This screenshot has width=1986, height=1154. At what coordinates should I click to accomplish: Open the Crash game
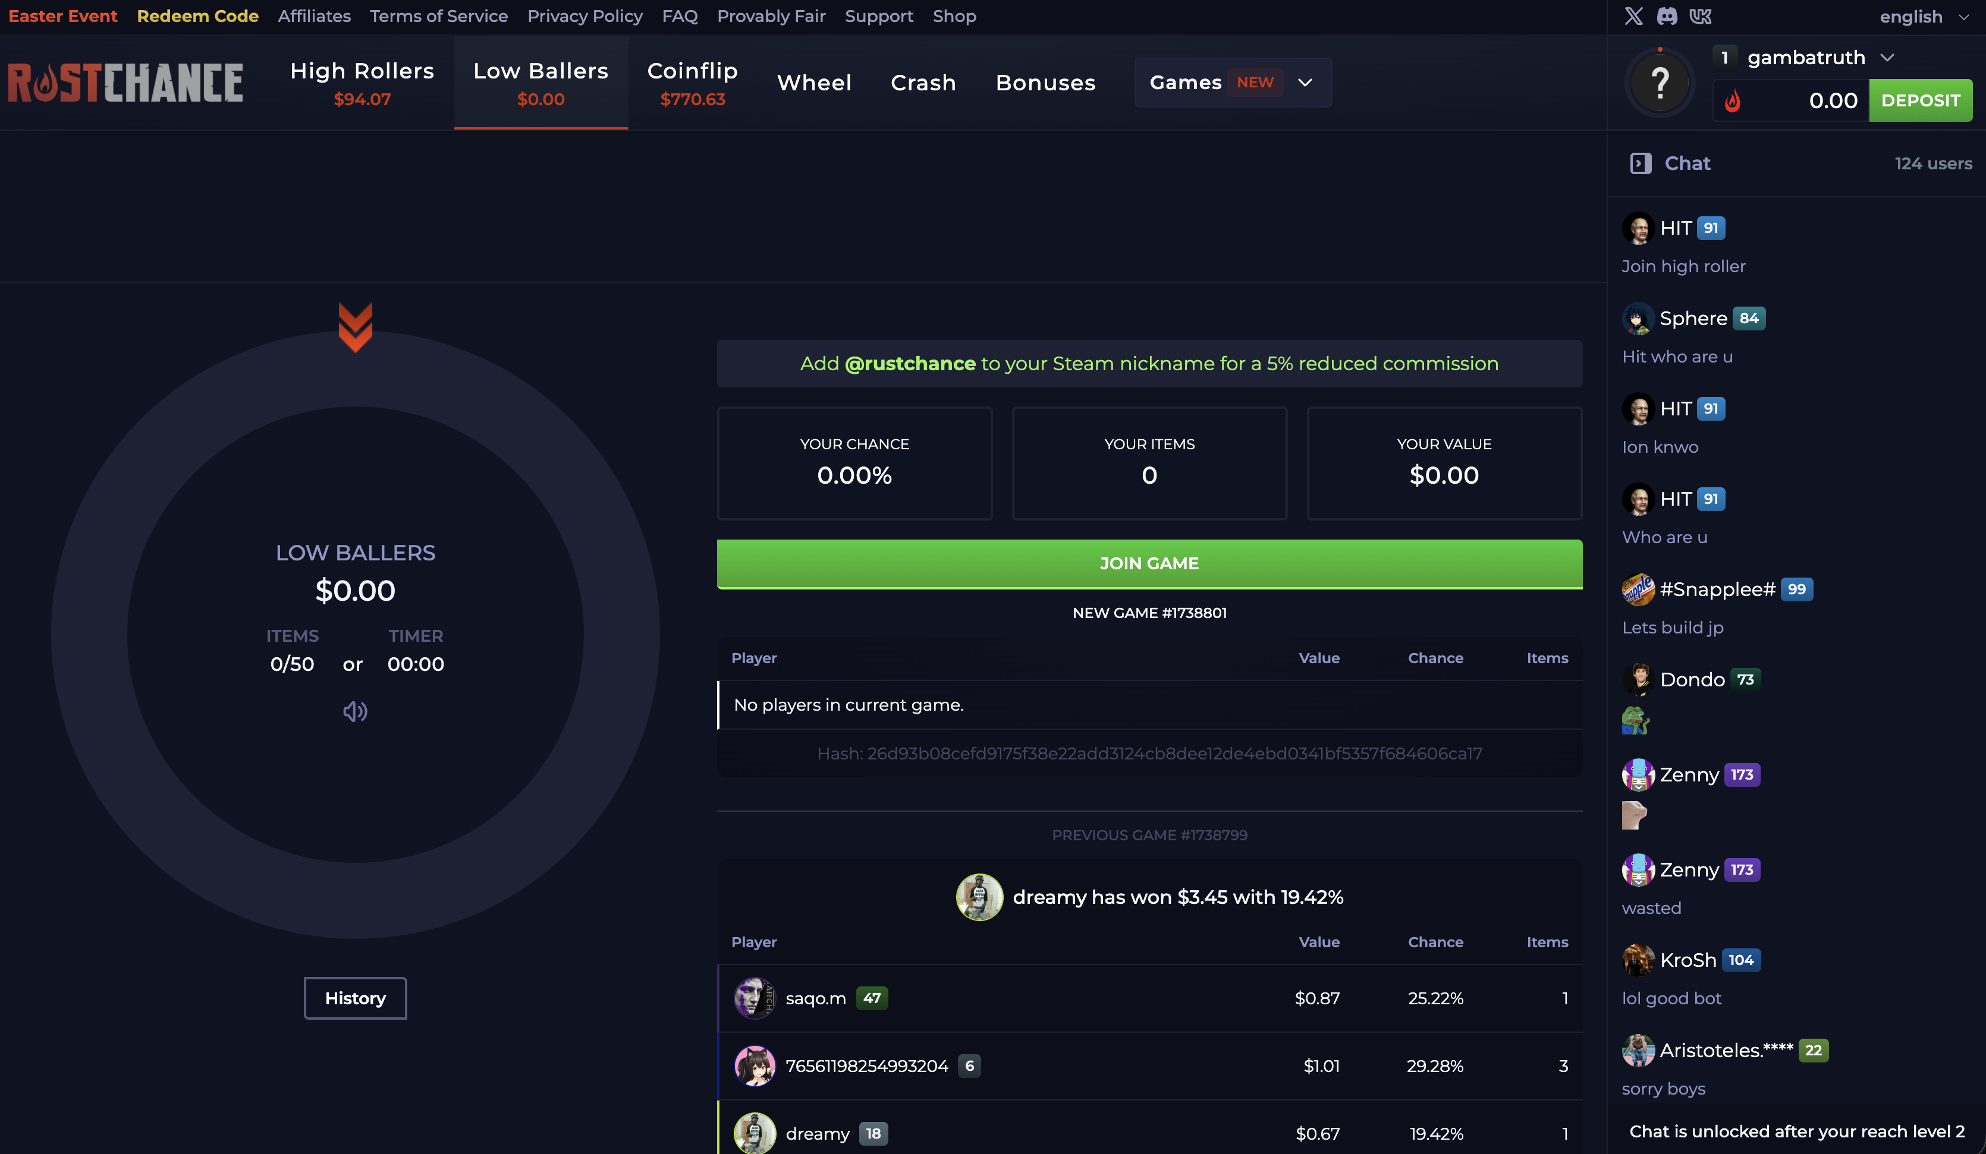click(923, 83)
